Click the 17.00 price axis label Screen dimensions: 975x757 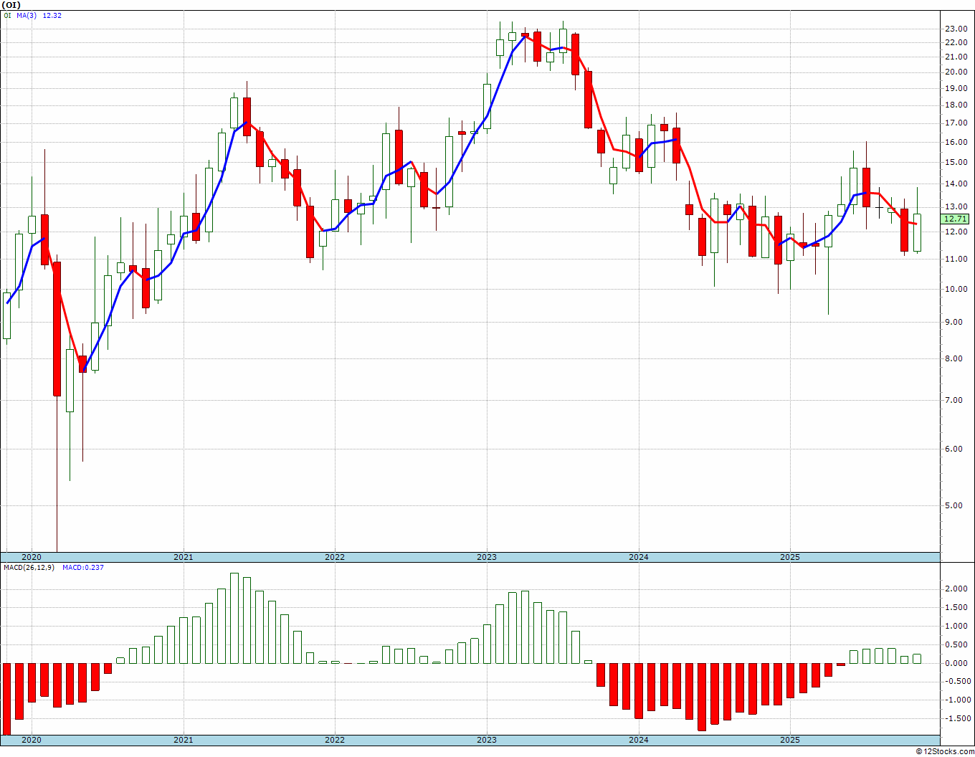tap(955, 123)
